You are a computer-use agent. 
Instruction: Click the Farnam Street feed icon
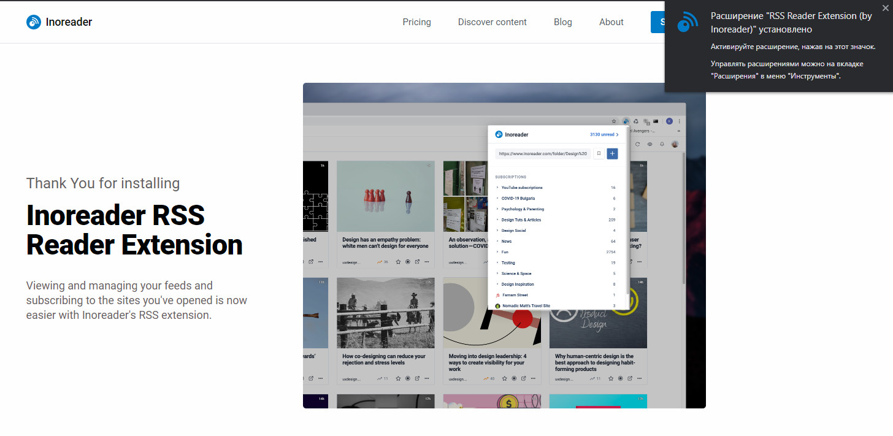497,295
